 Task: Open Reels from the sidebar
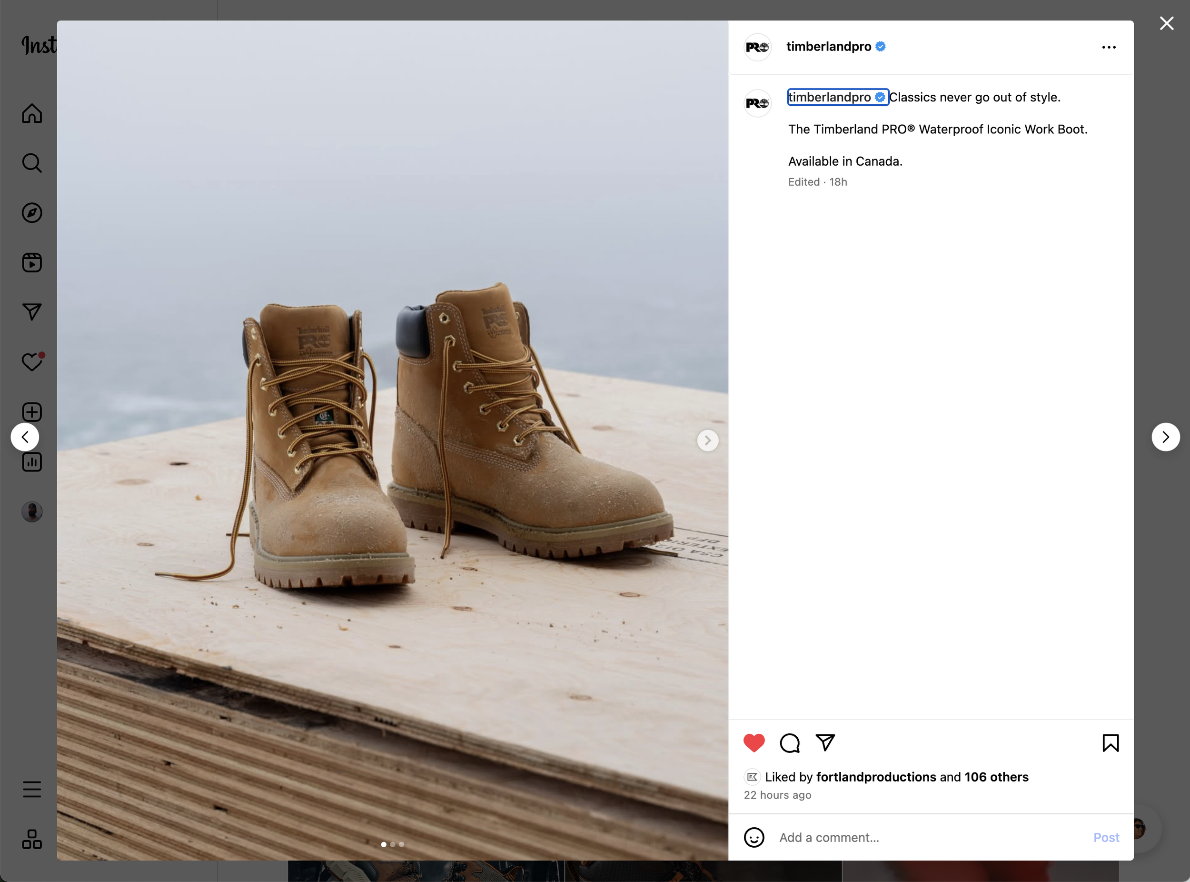[x=32, y=263]
